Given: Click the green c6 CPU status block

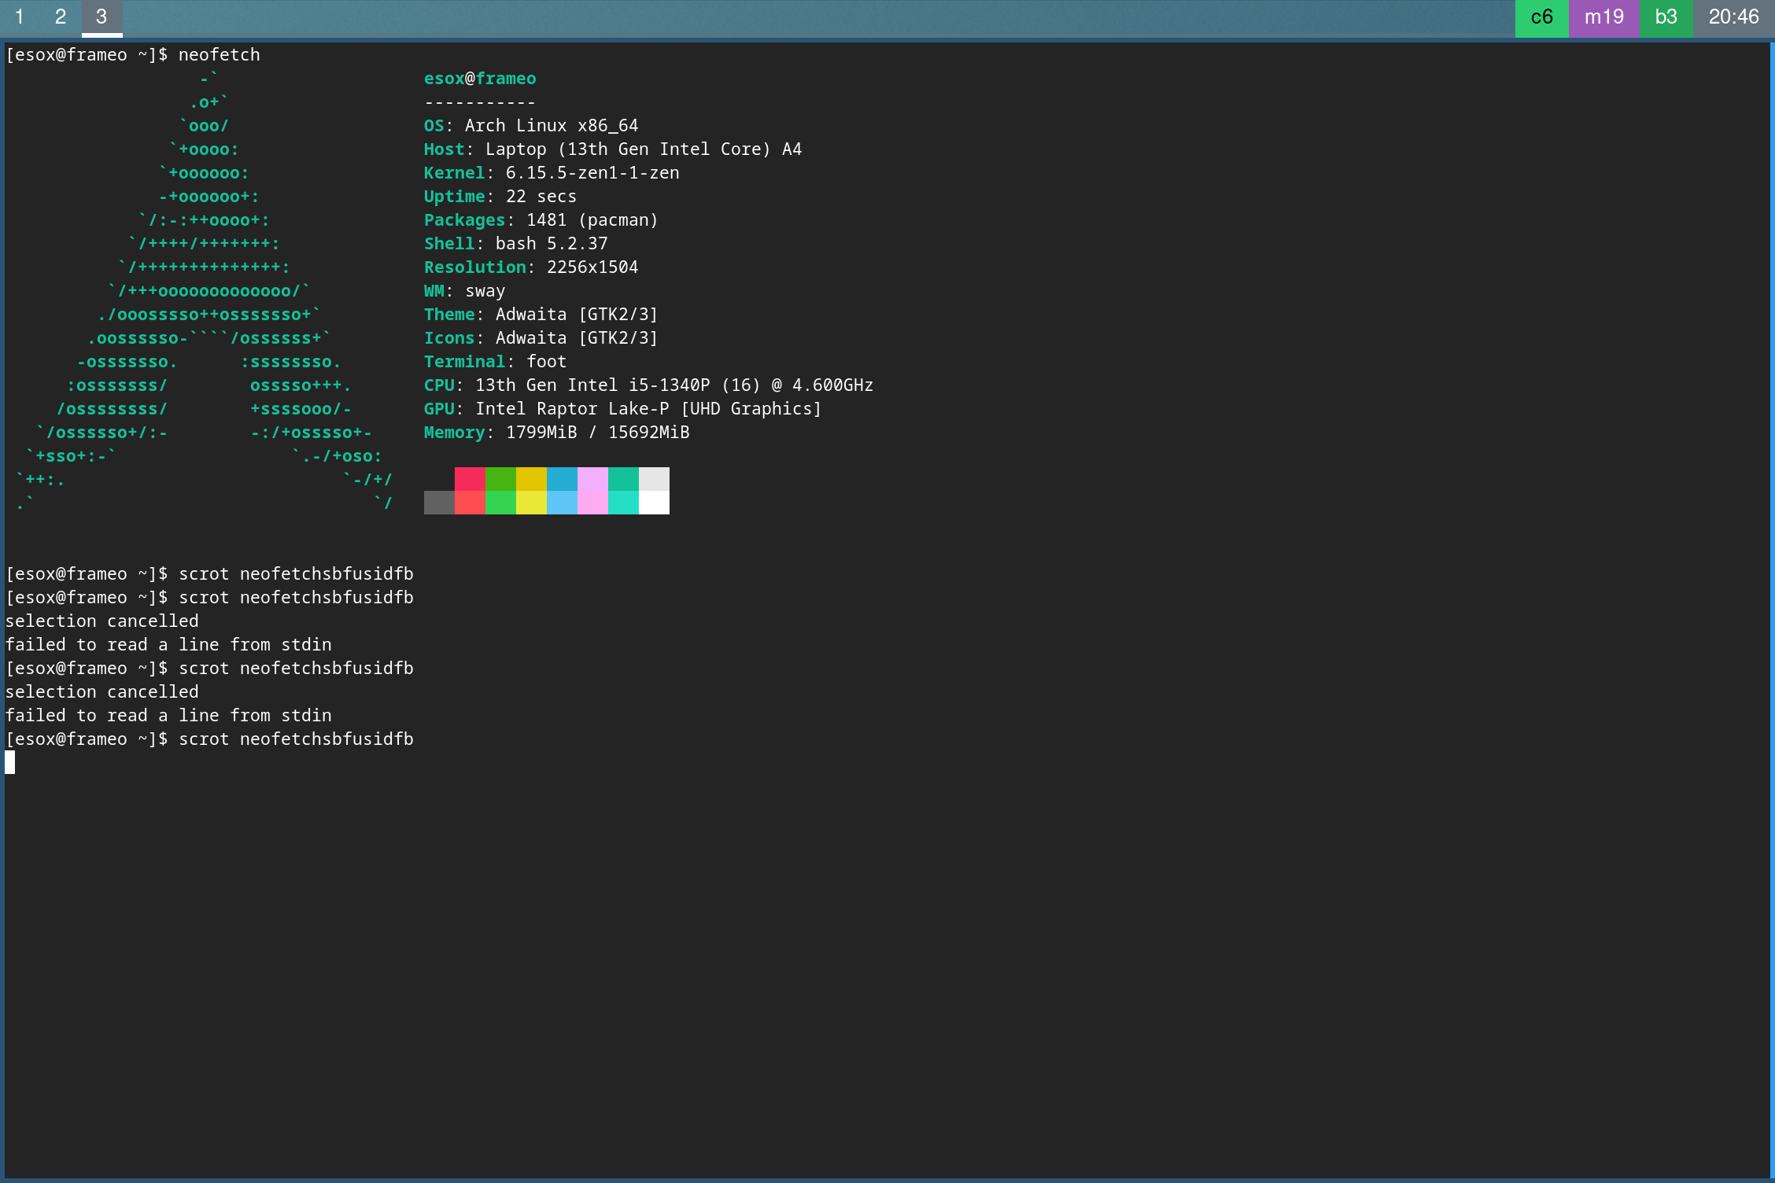Looking at the screenshot, I should pyautogui.click(x=1541, y=17).
